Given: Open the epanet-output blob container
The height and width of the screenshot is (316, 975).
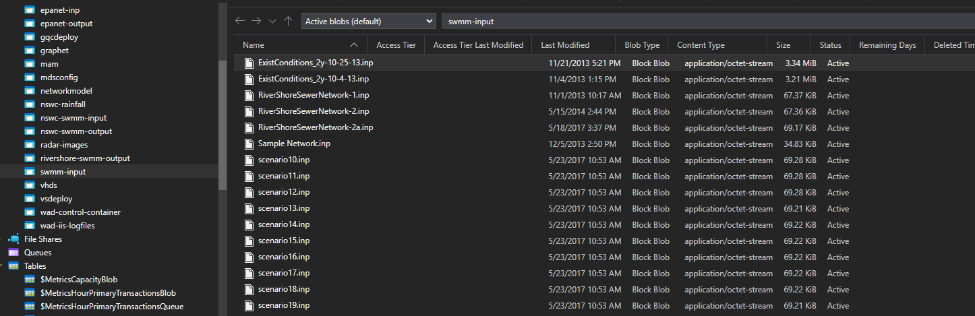Looking at the screenshot, I should [x=66, y=24].
